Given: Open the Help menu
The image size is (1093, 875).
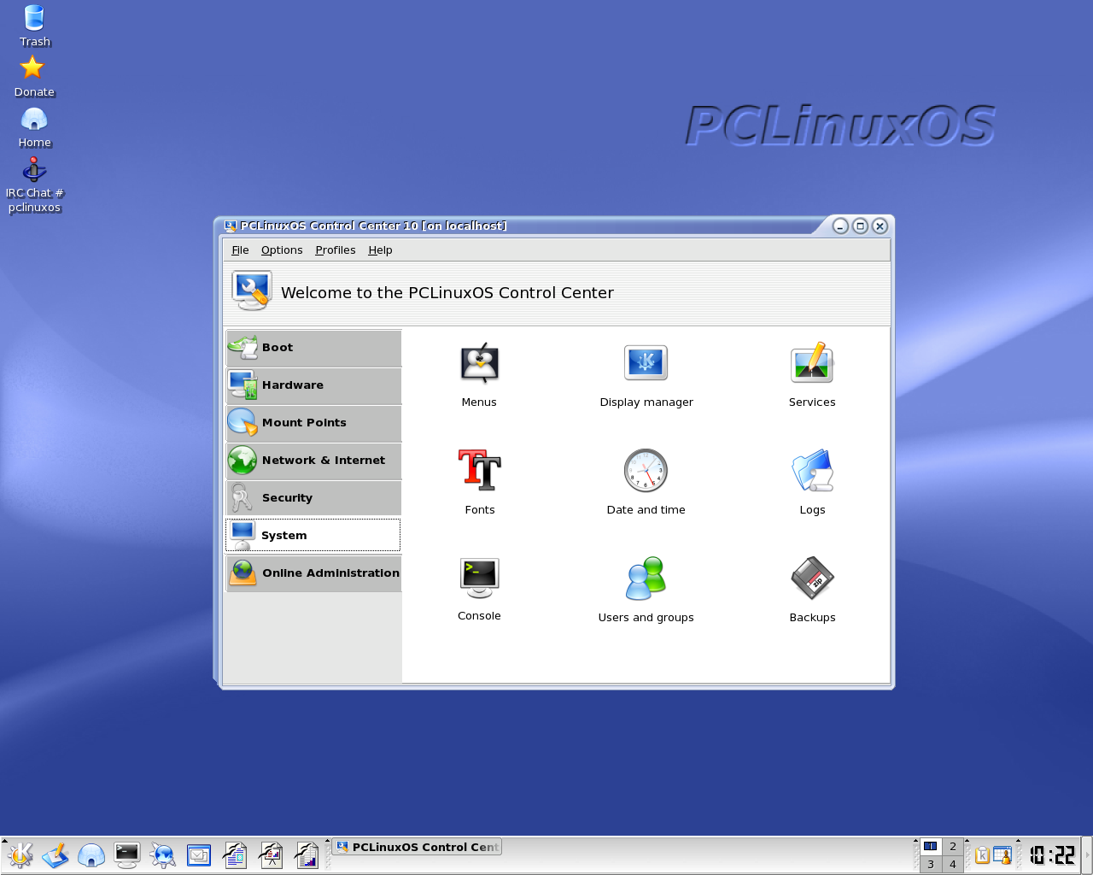Looking at the screenshot, I should point(380,250).
